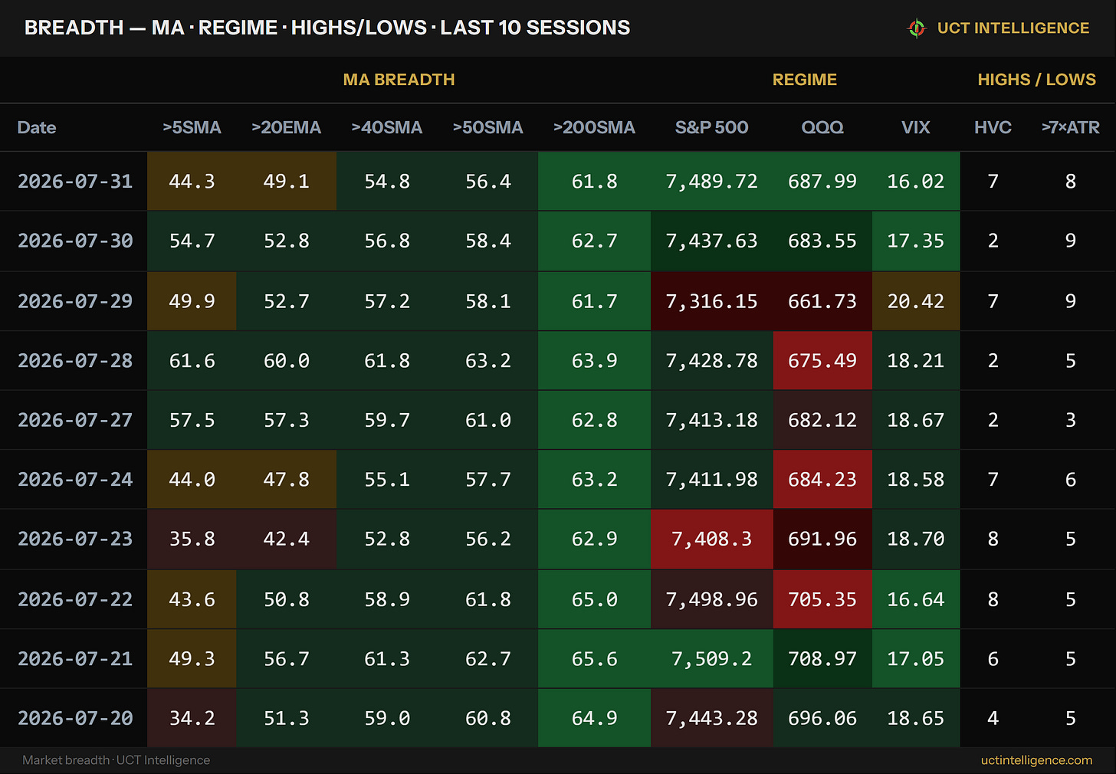Select the 2026-07-22 date cell
1116x774 pixels.
point(75,599)
